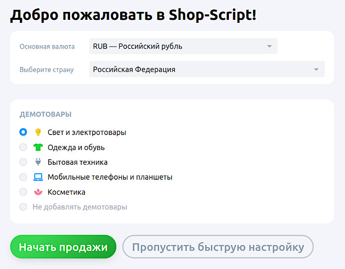The width and height of the screenshot is (345, 269).
Task: Click the green t-shirt icon
Action: click(x=38, y=147)
